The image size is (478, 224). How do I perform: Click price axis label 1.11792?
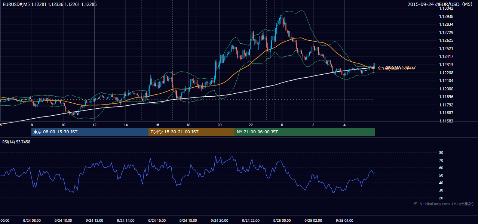445,105
